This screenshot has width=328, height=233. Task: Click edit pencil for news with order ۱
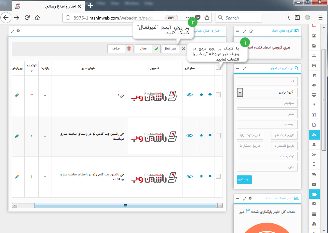click(x=17, y=177)
